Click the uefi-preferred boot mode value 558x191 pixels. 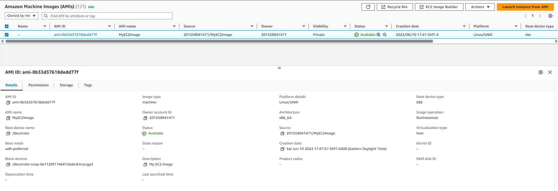(x=17, y=149)
